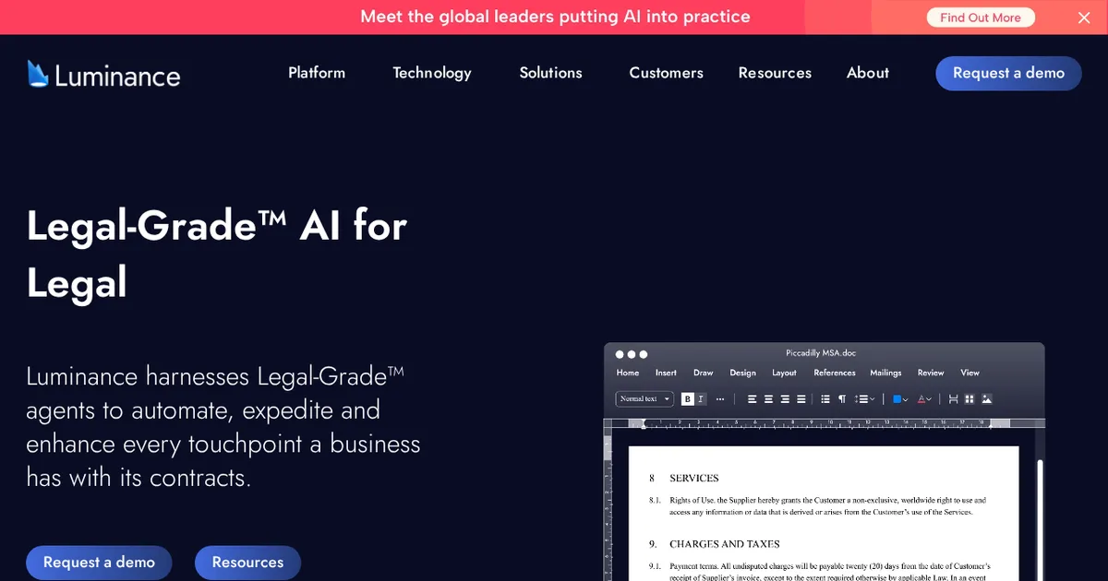Click the page break icon in the toolbar
The image size is (1108, 581).
point(954,399)
